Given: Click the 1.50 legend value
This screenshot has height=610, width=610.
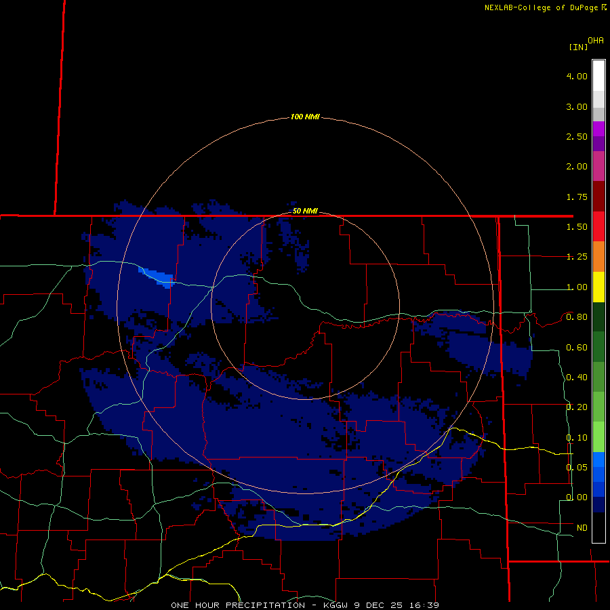Looking at the screenshot, I should point(577,227).
